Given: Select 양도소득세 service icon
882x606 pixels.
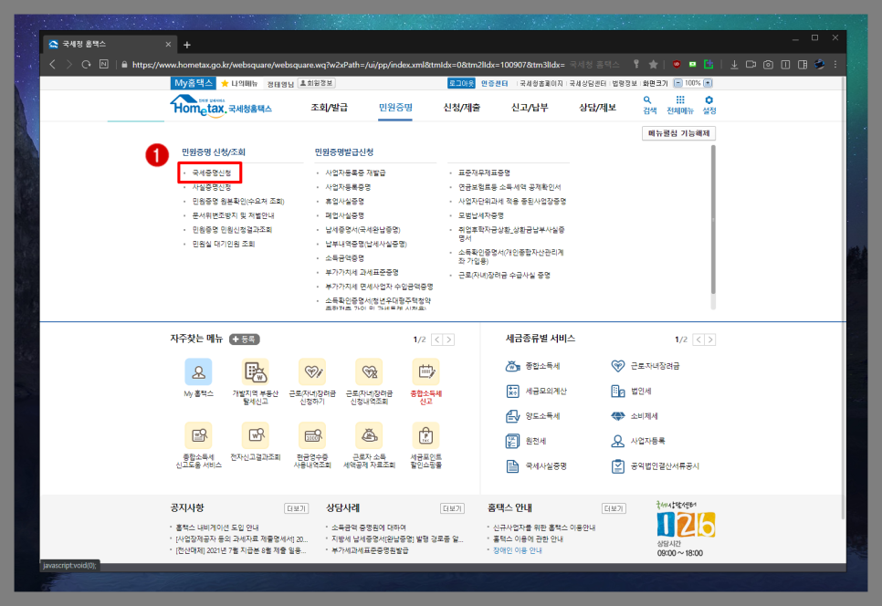Looking at the screenshot, I should pyautogui.click(x=512, y=416).
